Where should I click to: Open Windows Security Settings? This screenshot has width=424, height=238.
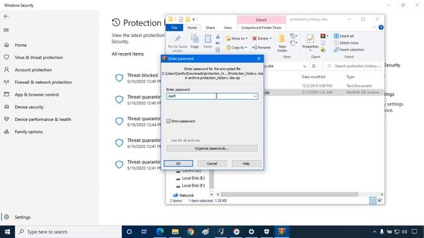point(22,218)
